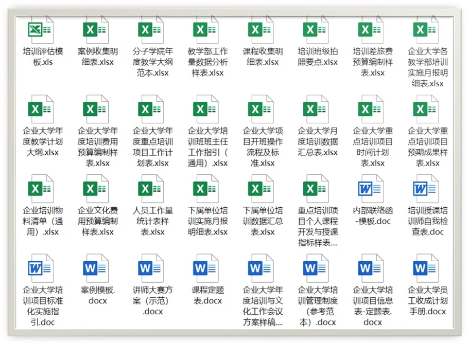Select 重点培训项目个人课程开发与授课指标样表 icon
Viewport: 468px width, 343px height.
(x=316, y=189)
